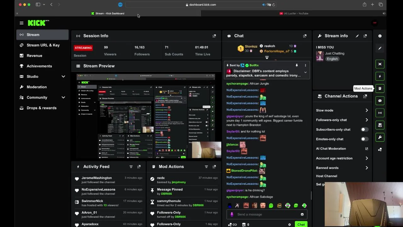Toggle Chat bubble widget in right toolbar
This screenshot has height=227, width=403.
380,101
